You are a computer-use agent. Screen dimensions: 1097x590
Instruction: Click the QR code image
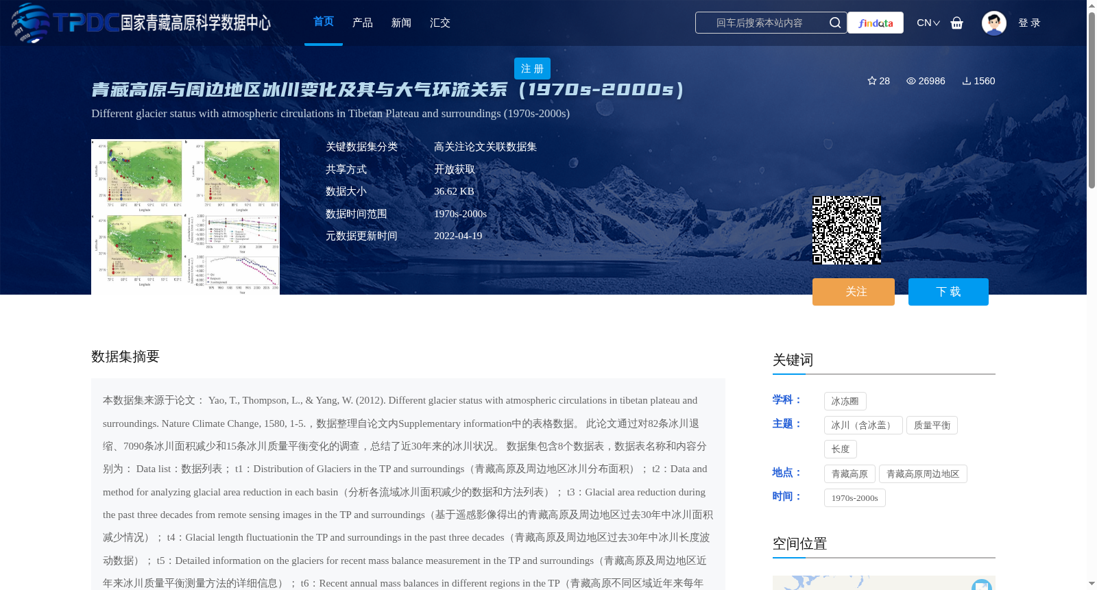click(x=847, y=230)
